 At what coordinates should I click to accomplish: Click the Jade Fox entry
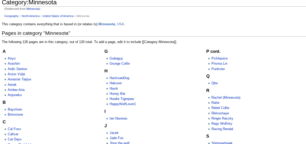click(x=117, y=138)
